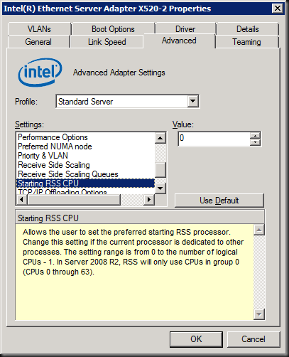Click the Cancel button
This screenshot has height=357, width=289.
tap(253, 339)
